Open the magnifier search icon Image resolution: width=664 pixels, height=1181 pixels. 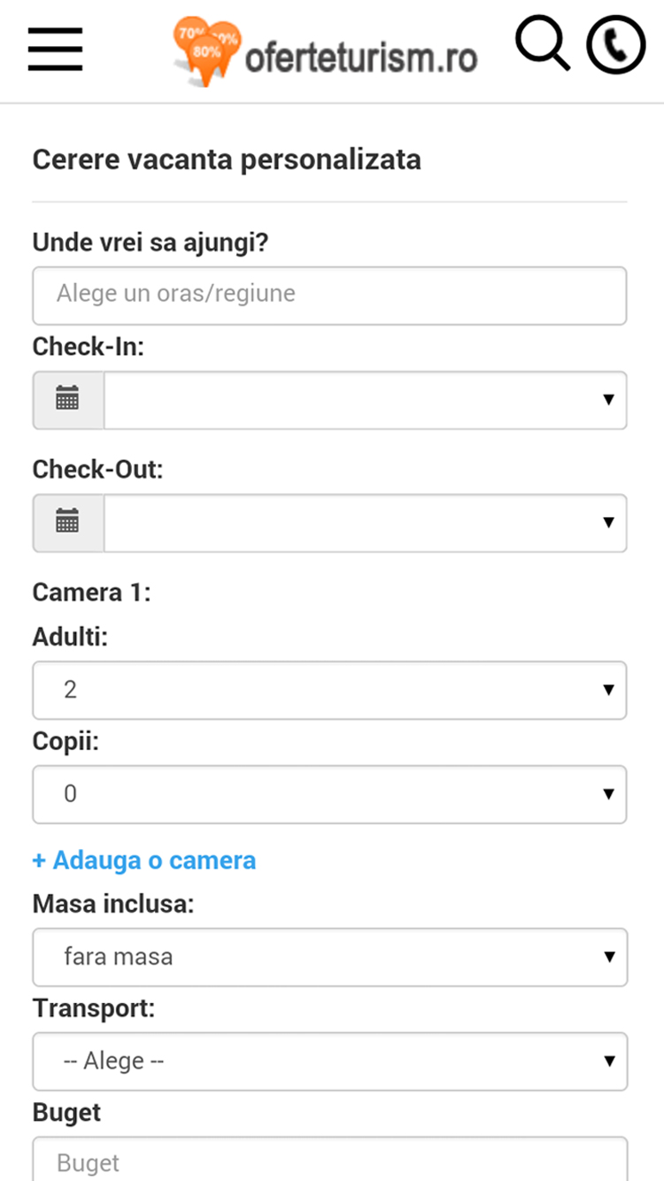(543, 43)
